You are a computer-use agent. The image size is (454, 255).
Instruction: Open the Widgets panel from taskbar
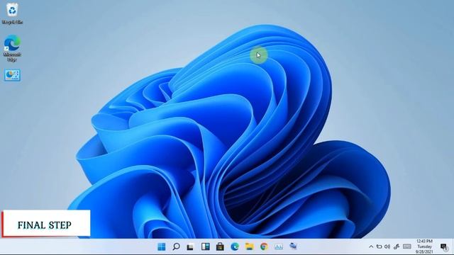pyautogui.click(x=205, y=246)
